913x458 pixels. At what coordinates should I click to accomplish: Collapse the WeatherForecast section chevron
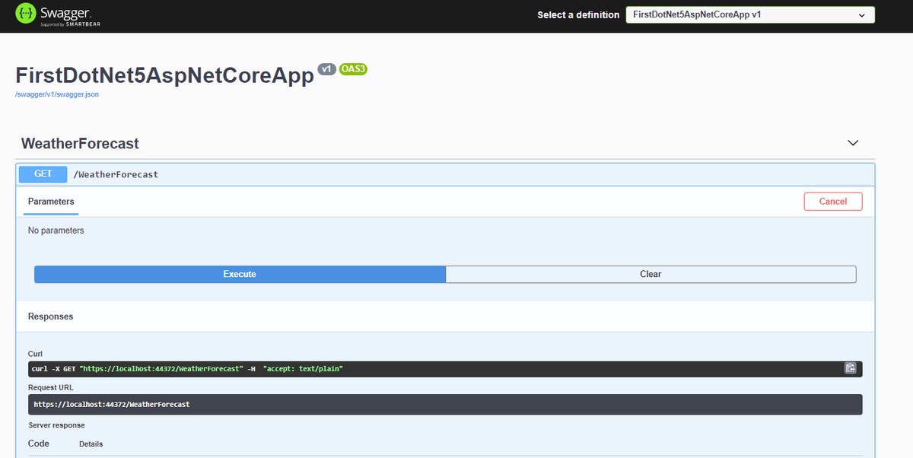[853, 143]
